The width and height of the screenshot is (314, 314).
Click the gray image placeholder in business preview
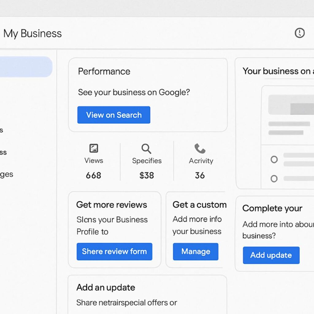291,105
